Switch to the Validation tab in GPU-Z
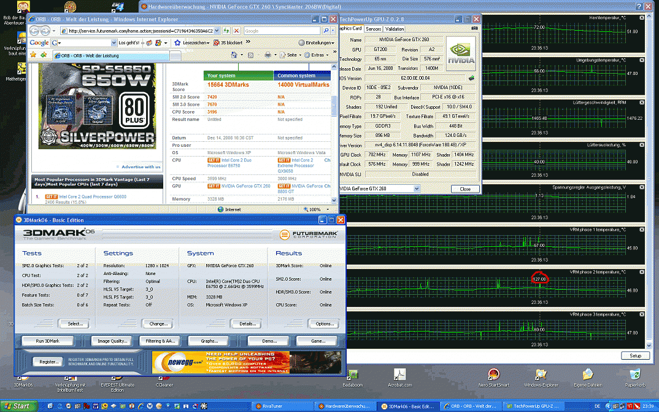 [394, 29]
